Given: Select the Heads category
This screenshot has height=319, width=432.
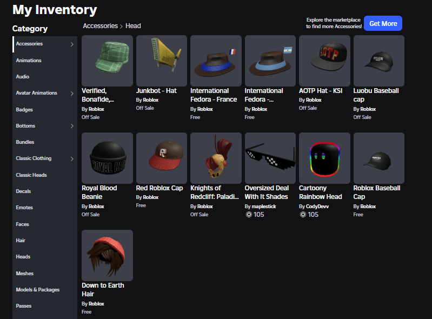Looking at the screenshot, I should 23,257.
